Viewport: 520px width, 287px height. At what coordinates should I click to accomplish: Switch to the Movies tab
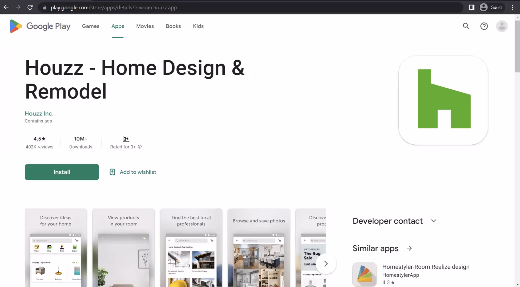point(145,26)
